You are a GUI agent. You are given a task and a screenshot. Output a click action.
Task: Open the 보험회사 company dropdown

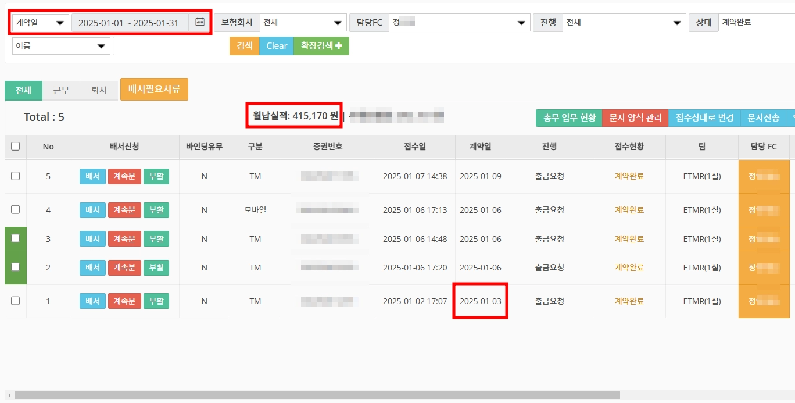point(303,22)
